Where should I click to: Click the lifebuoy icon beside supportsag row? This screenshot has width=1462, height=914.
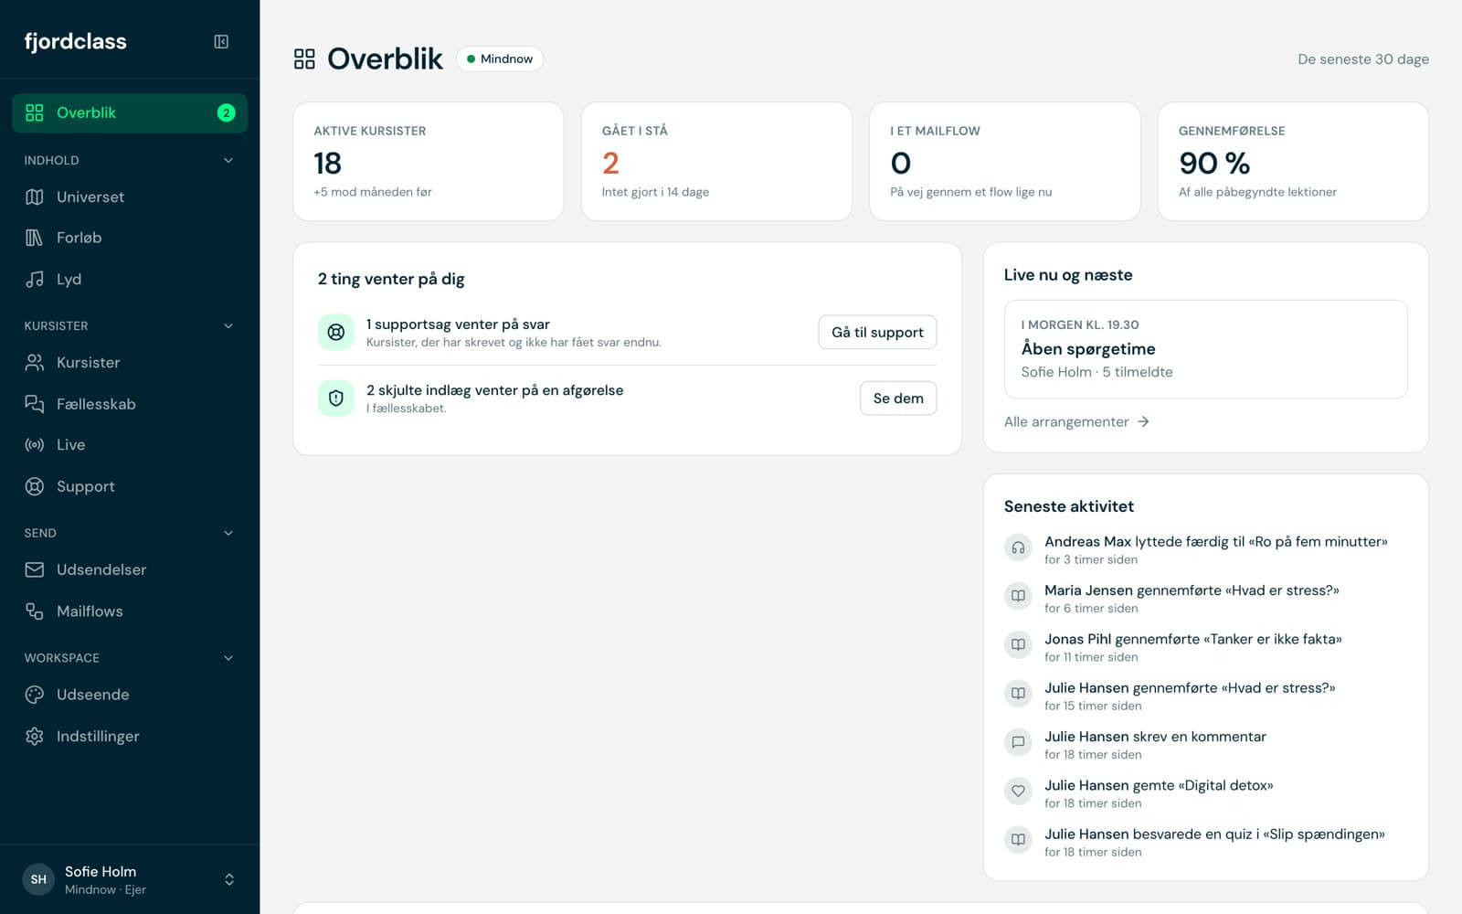click(x=336, y=332)
